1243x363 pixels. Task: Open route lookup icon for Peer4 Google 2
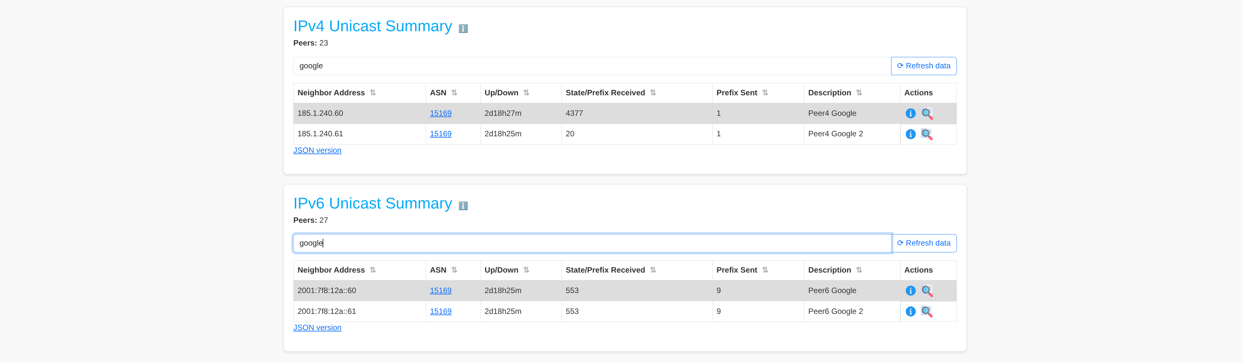click(x=927, y=134)
